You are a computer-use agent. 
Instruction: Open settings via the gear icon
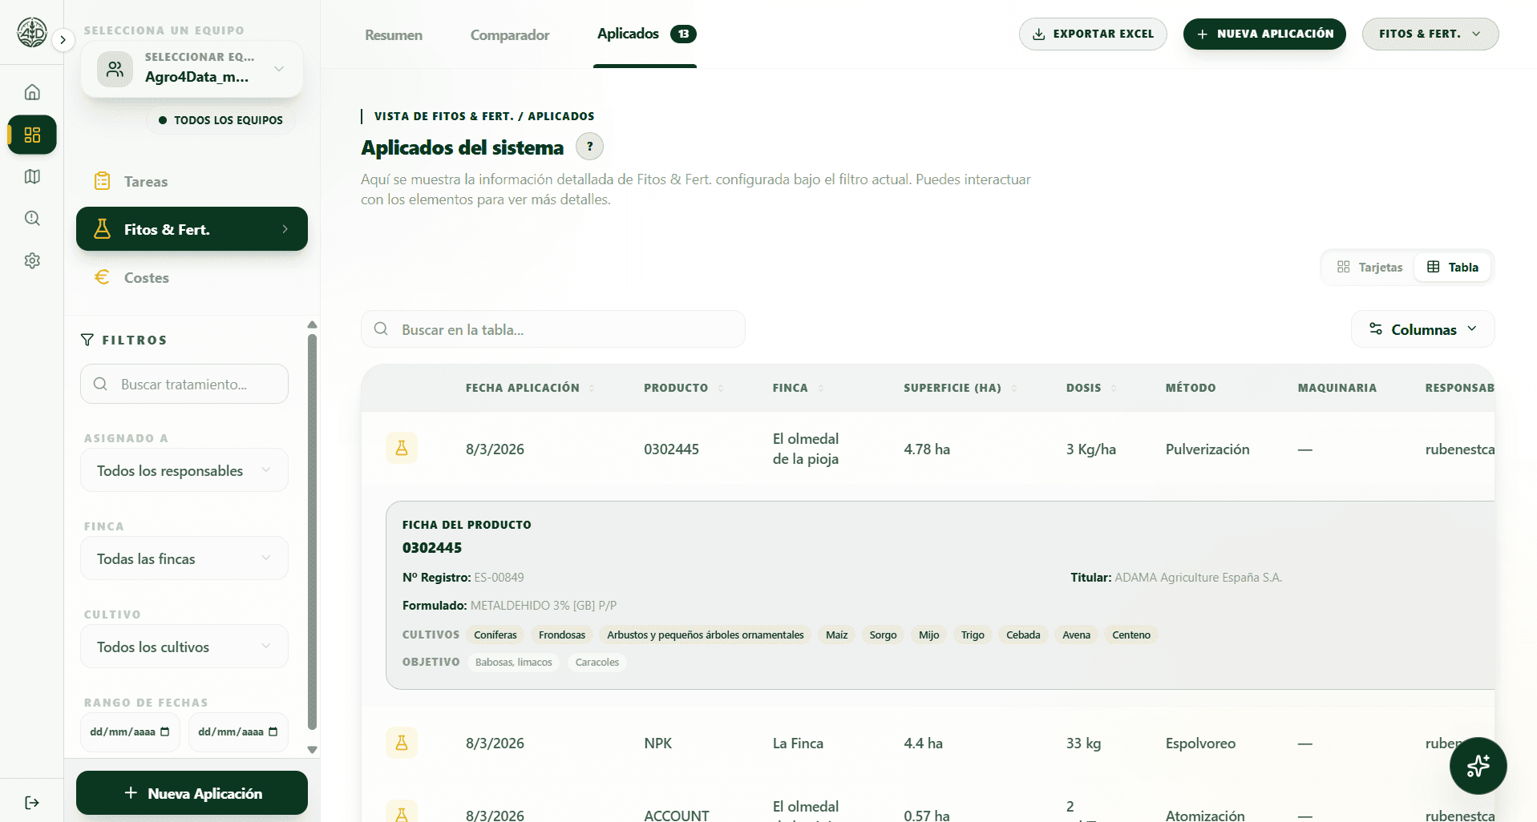(x=32, y=260)
